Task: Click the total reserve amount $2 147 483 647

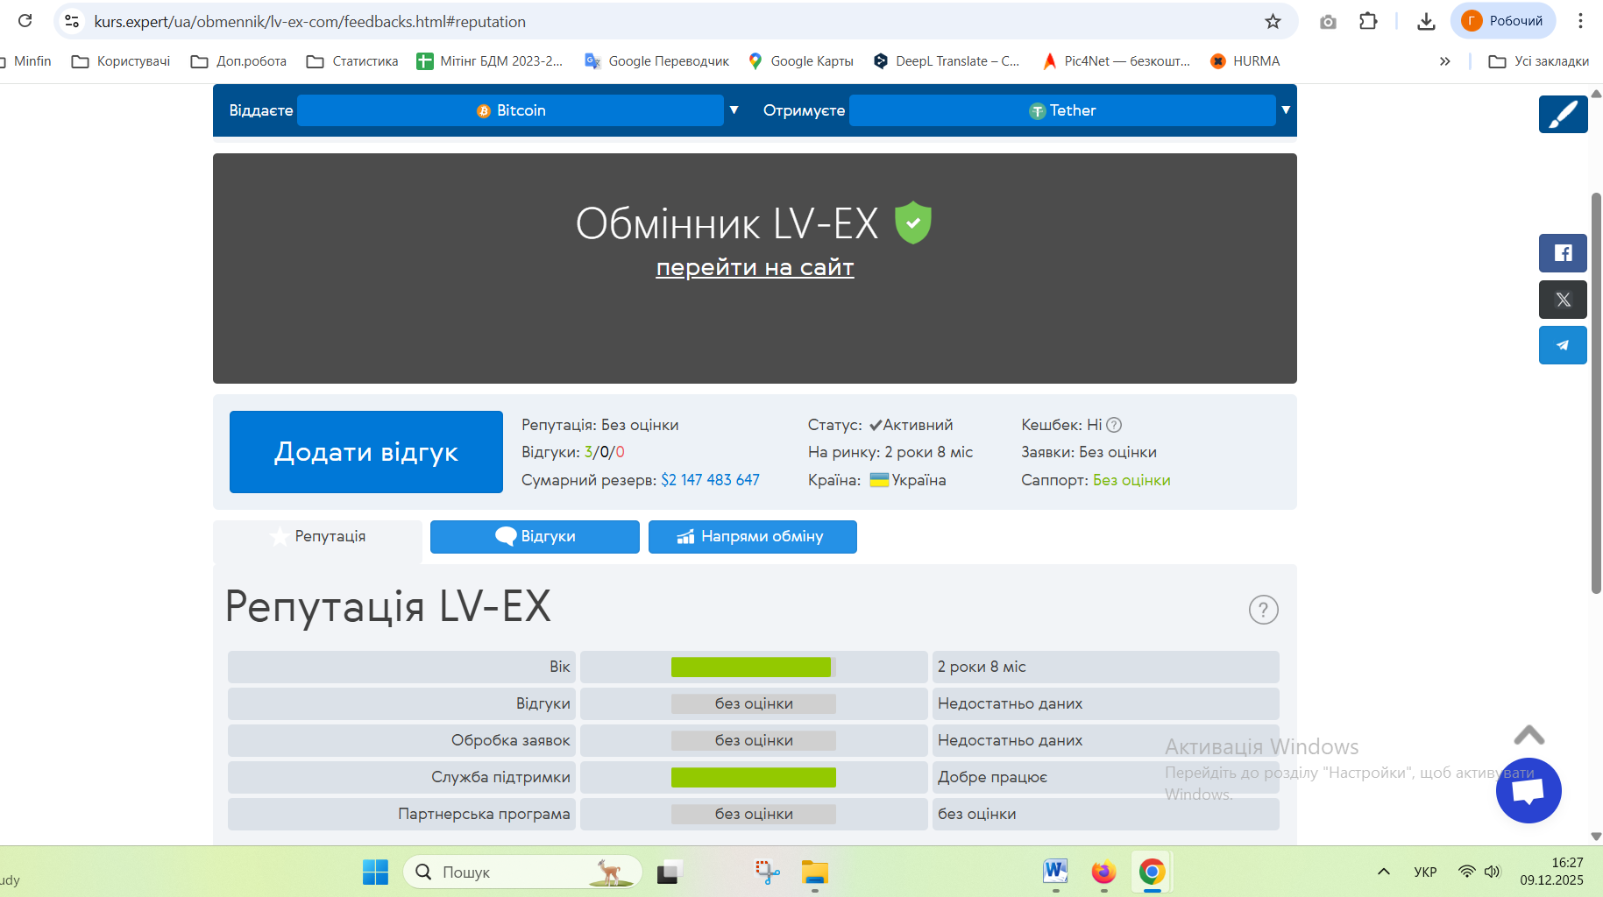Action: tap(710, 480)
